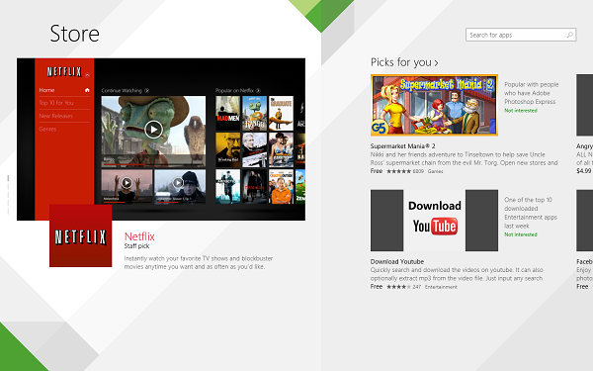
Task: Click the large play button on Rango video
Action: coord(153,130)
